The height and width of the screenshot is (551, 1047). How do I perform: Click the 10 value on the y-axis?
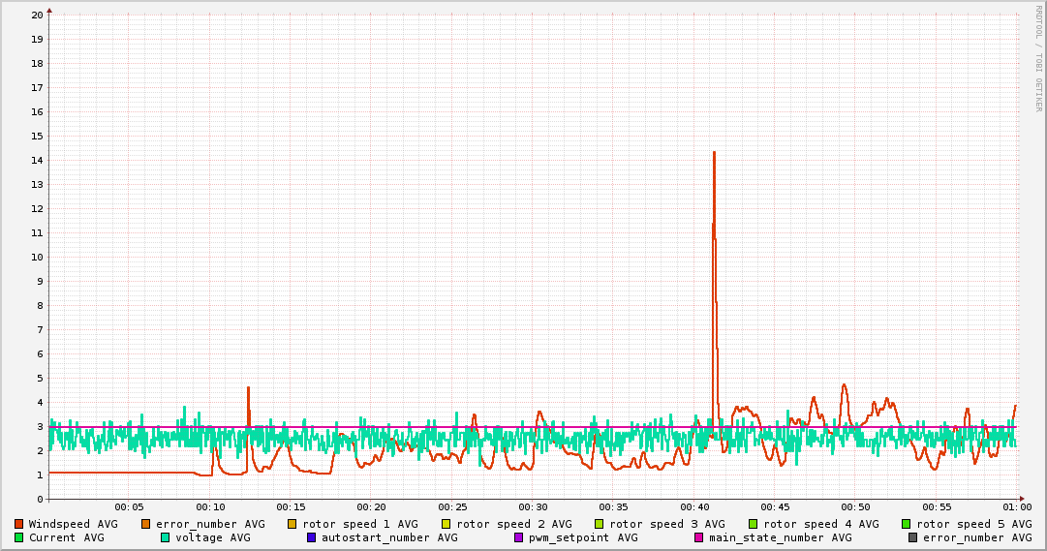(x=37, y=258)
